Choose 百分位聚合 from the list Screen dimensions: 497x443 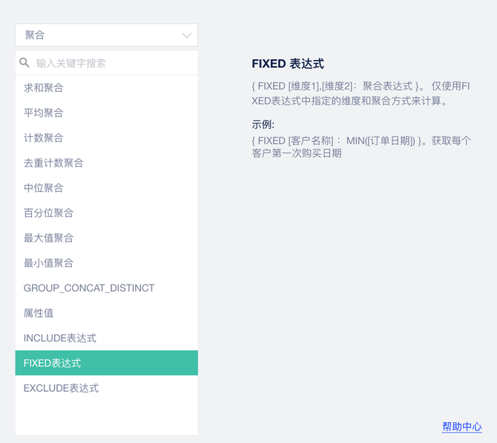[48, 213]
